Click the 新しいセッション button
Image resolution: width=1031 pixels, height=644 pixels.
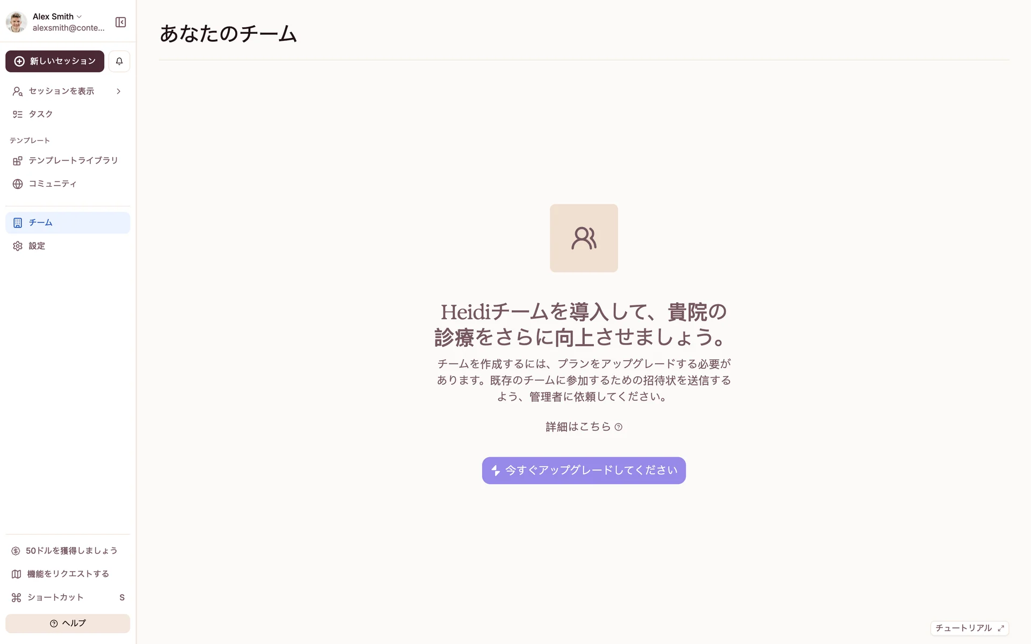click(55, 61)
